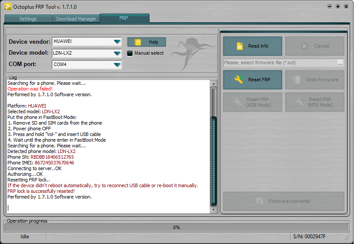Select the FRP tab
The image size is (358, 244).
coord(125,18)
